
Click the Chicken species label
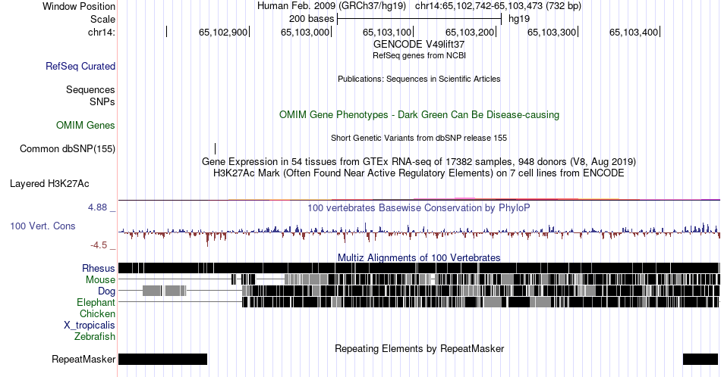pos(97,313)
